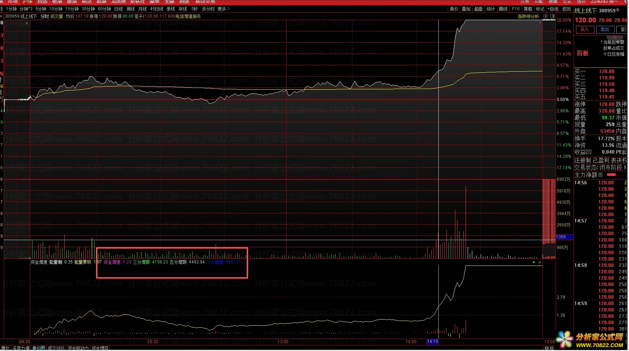The width and height of the screenshot is (629, 351).
Task: Click the 买入 buy button
Action: coord(585,30)
